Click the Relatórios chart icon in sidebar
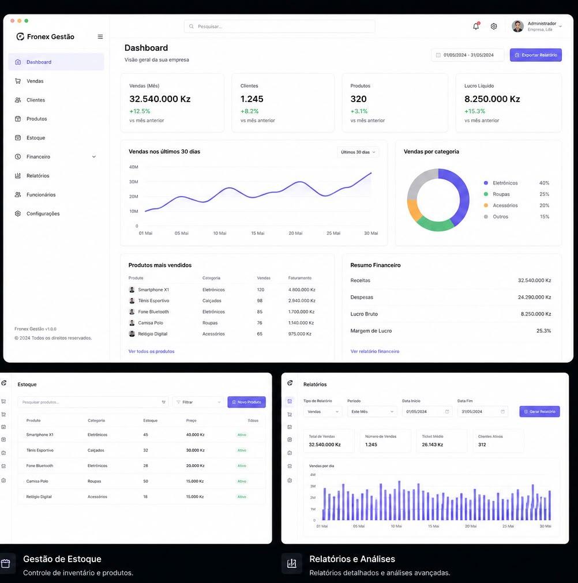 18,175
